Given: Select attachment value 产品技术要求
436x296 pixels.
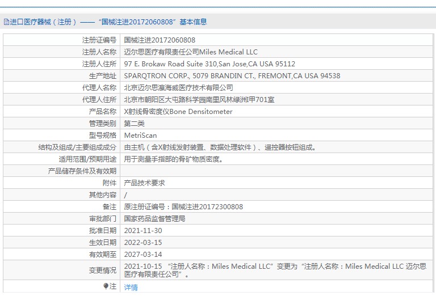Looking at the screenshot, I should (145, 183).
